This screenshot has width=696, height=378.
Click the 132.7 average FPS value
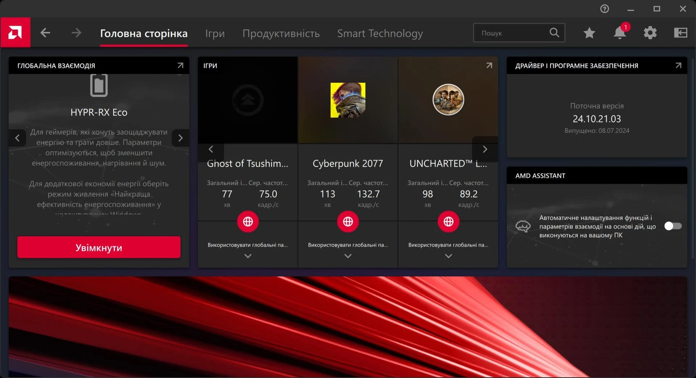[368, 194]
